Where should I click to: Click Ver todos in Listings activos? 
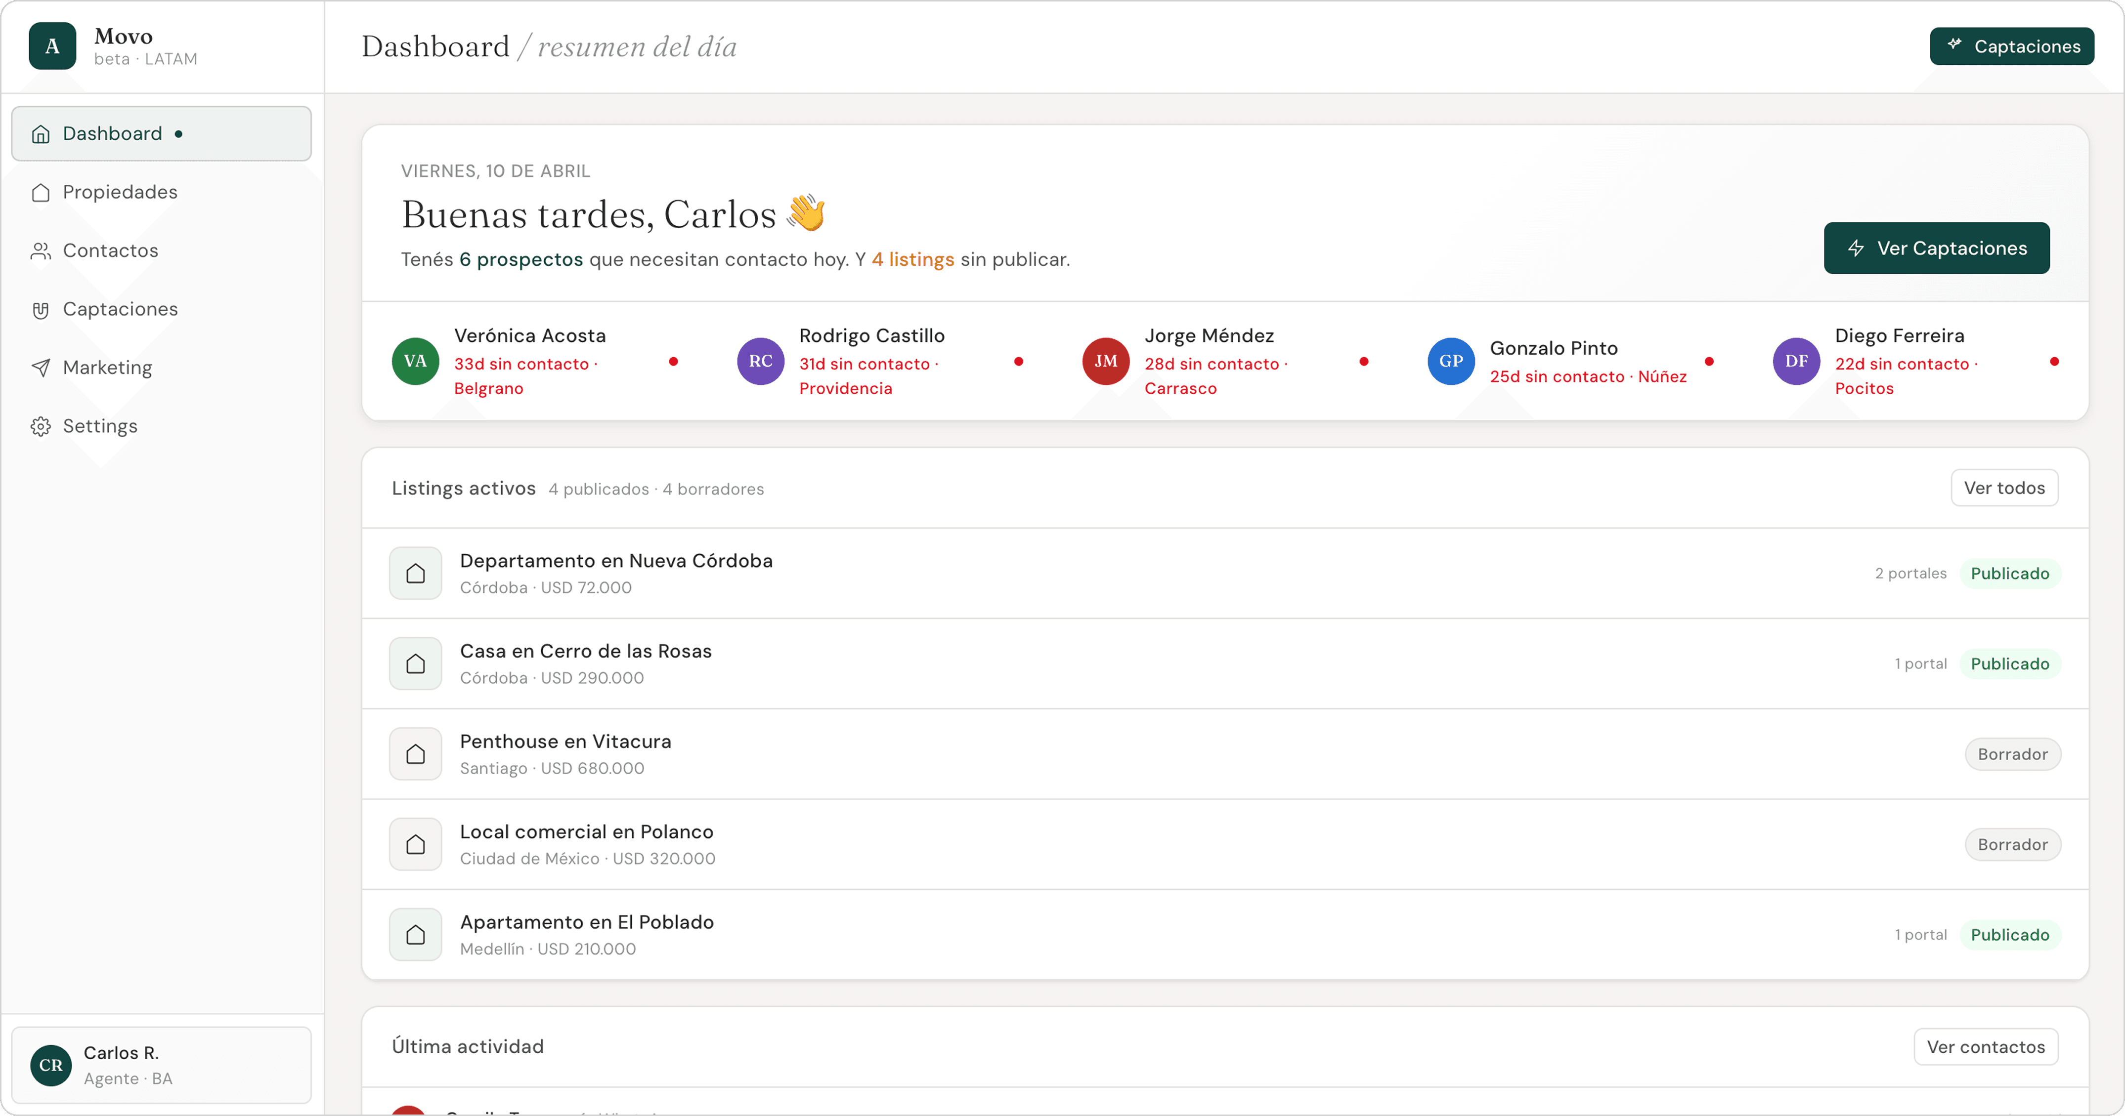tap(2004, 488)
